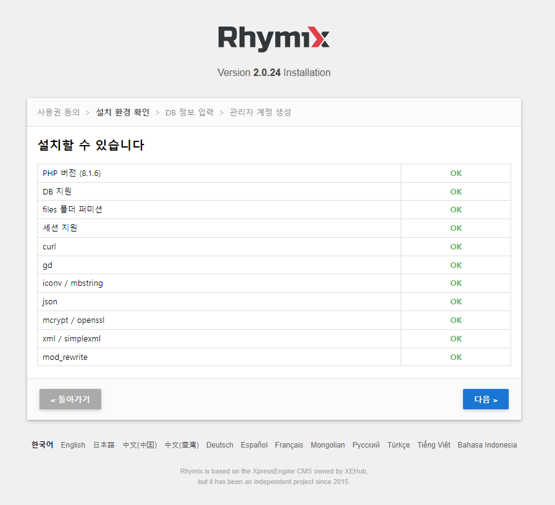Switch to Bahasa Indonesia
The height and width of the screenshot is (505, 555).
(487, 445)
